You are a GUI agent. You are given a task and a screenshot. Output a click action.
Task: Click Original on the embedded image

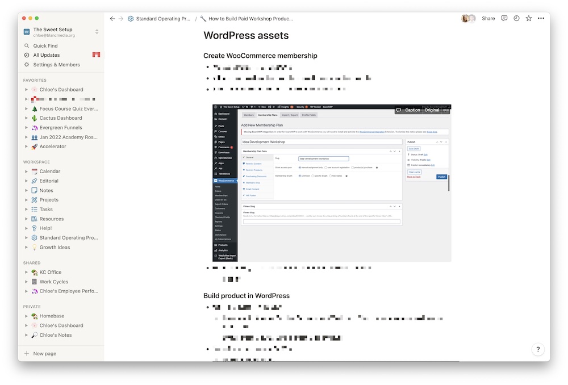coord(432,110)
